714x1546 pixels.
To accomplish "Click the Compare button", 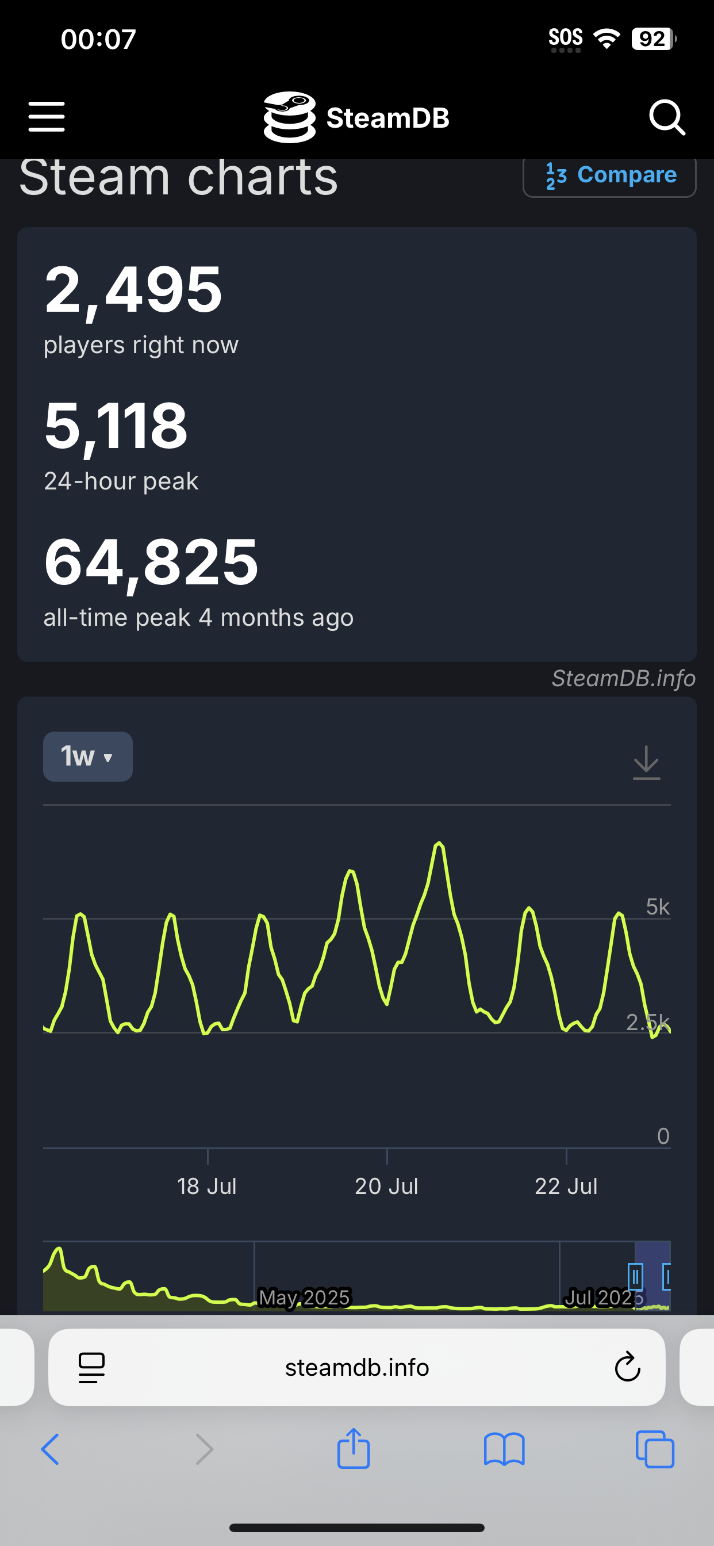I will click(x=609, y=175).
